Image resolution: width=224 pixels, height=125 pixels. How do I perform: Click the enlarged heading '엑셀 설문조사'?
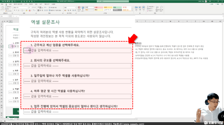pos(45,22)
